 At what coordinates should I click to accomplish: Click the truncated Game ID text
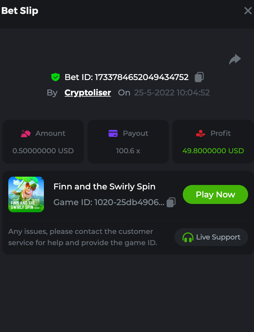pyautogui.click(x=109, y=202)
